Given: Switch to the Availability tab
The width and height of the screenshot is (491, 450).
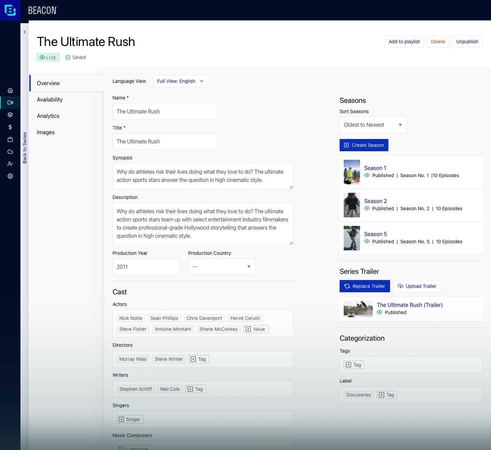Looking at the screenshot, I should click(x=50, y=99).
